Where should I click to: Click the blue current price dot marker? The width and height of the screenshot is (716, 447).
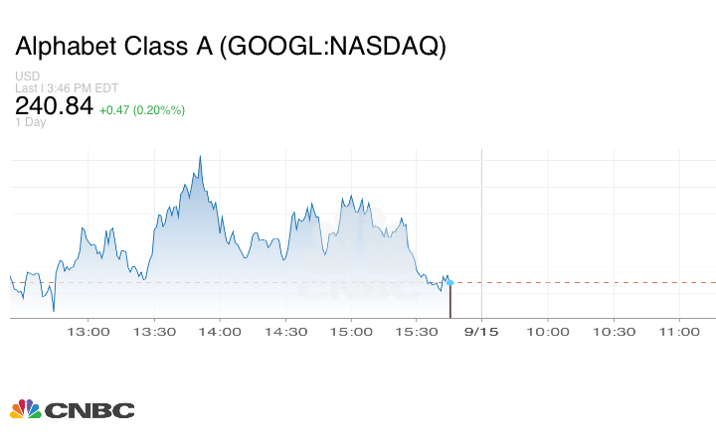(x=449, y=283)
